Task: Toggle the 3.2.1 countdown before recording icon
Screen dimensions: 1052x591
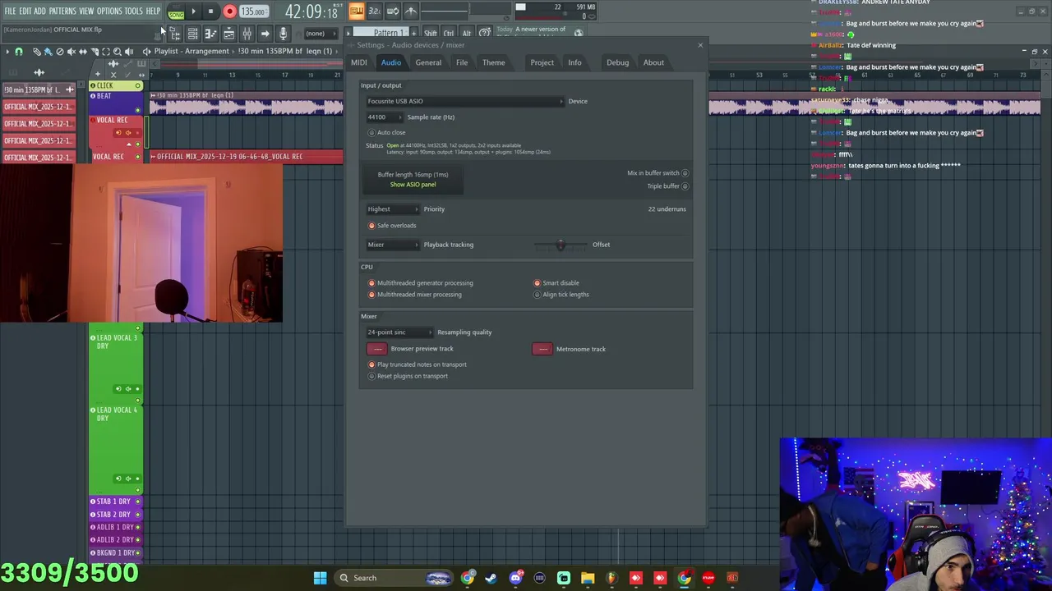Action: click(374, 11)
